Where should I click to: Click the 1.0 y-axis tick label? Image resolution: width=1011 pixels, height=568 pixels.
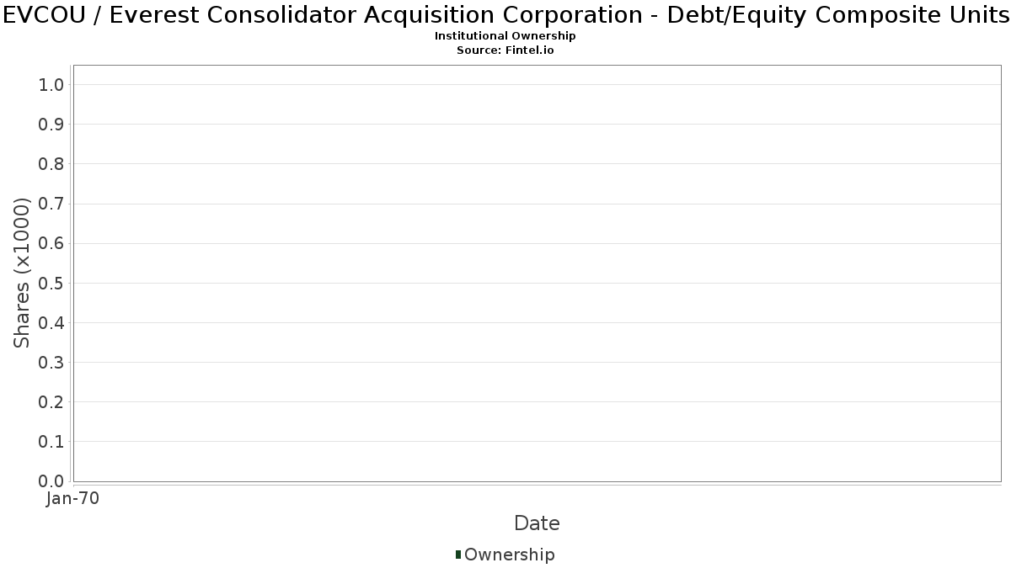[52, 85]
